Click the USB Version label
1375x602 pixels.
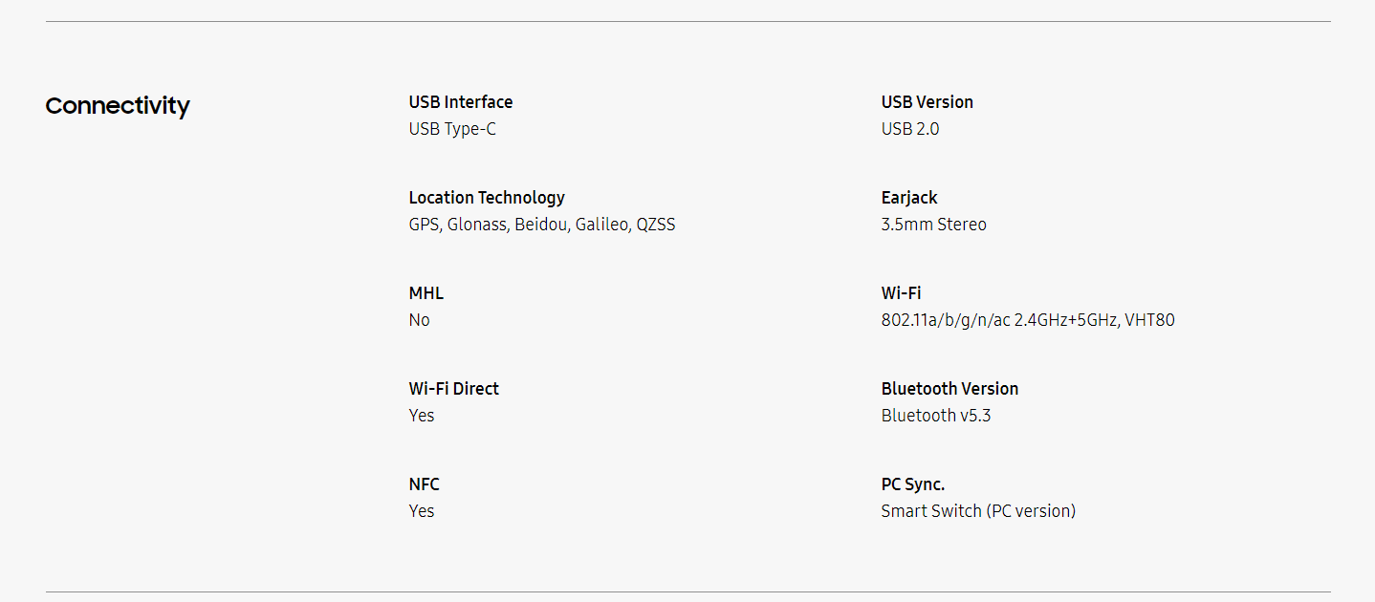[927, 102]
